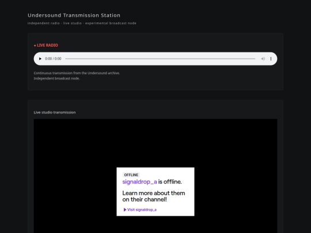Click the Undersound Transmission Station title

pyautogui.click(x=74, y=16)
